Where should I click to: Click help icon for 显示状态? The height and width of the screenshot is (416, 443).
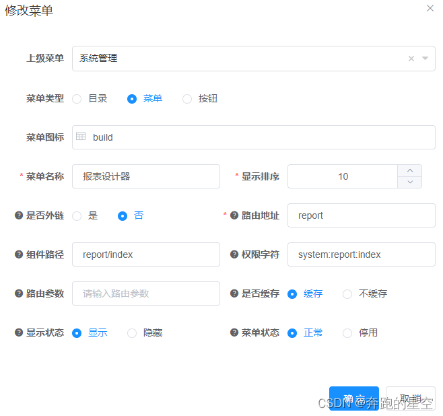coord(19,333)
